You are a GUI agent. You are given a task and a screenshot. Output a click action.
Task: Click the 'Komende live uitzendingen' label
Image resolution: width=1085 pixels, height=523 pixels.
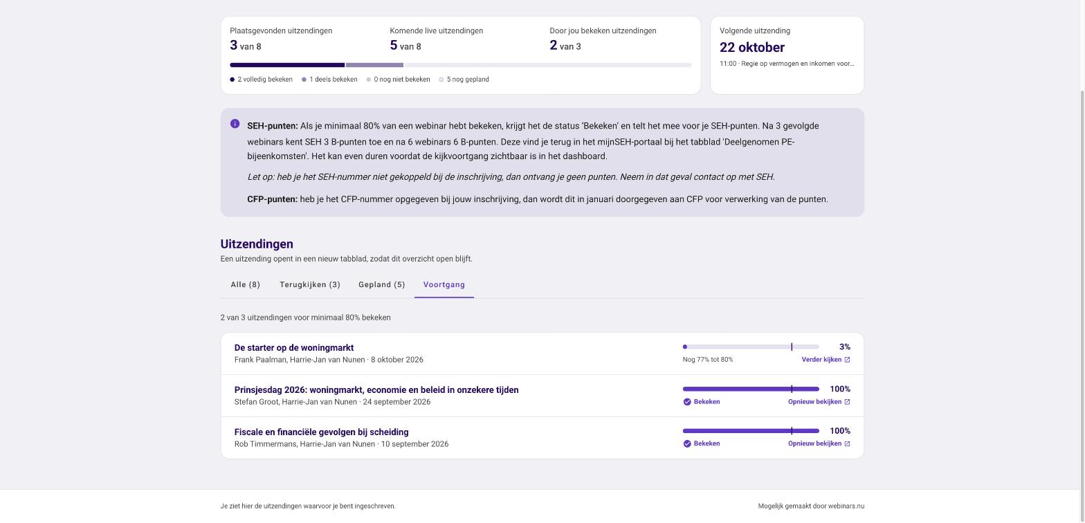[x=437, y=31]
